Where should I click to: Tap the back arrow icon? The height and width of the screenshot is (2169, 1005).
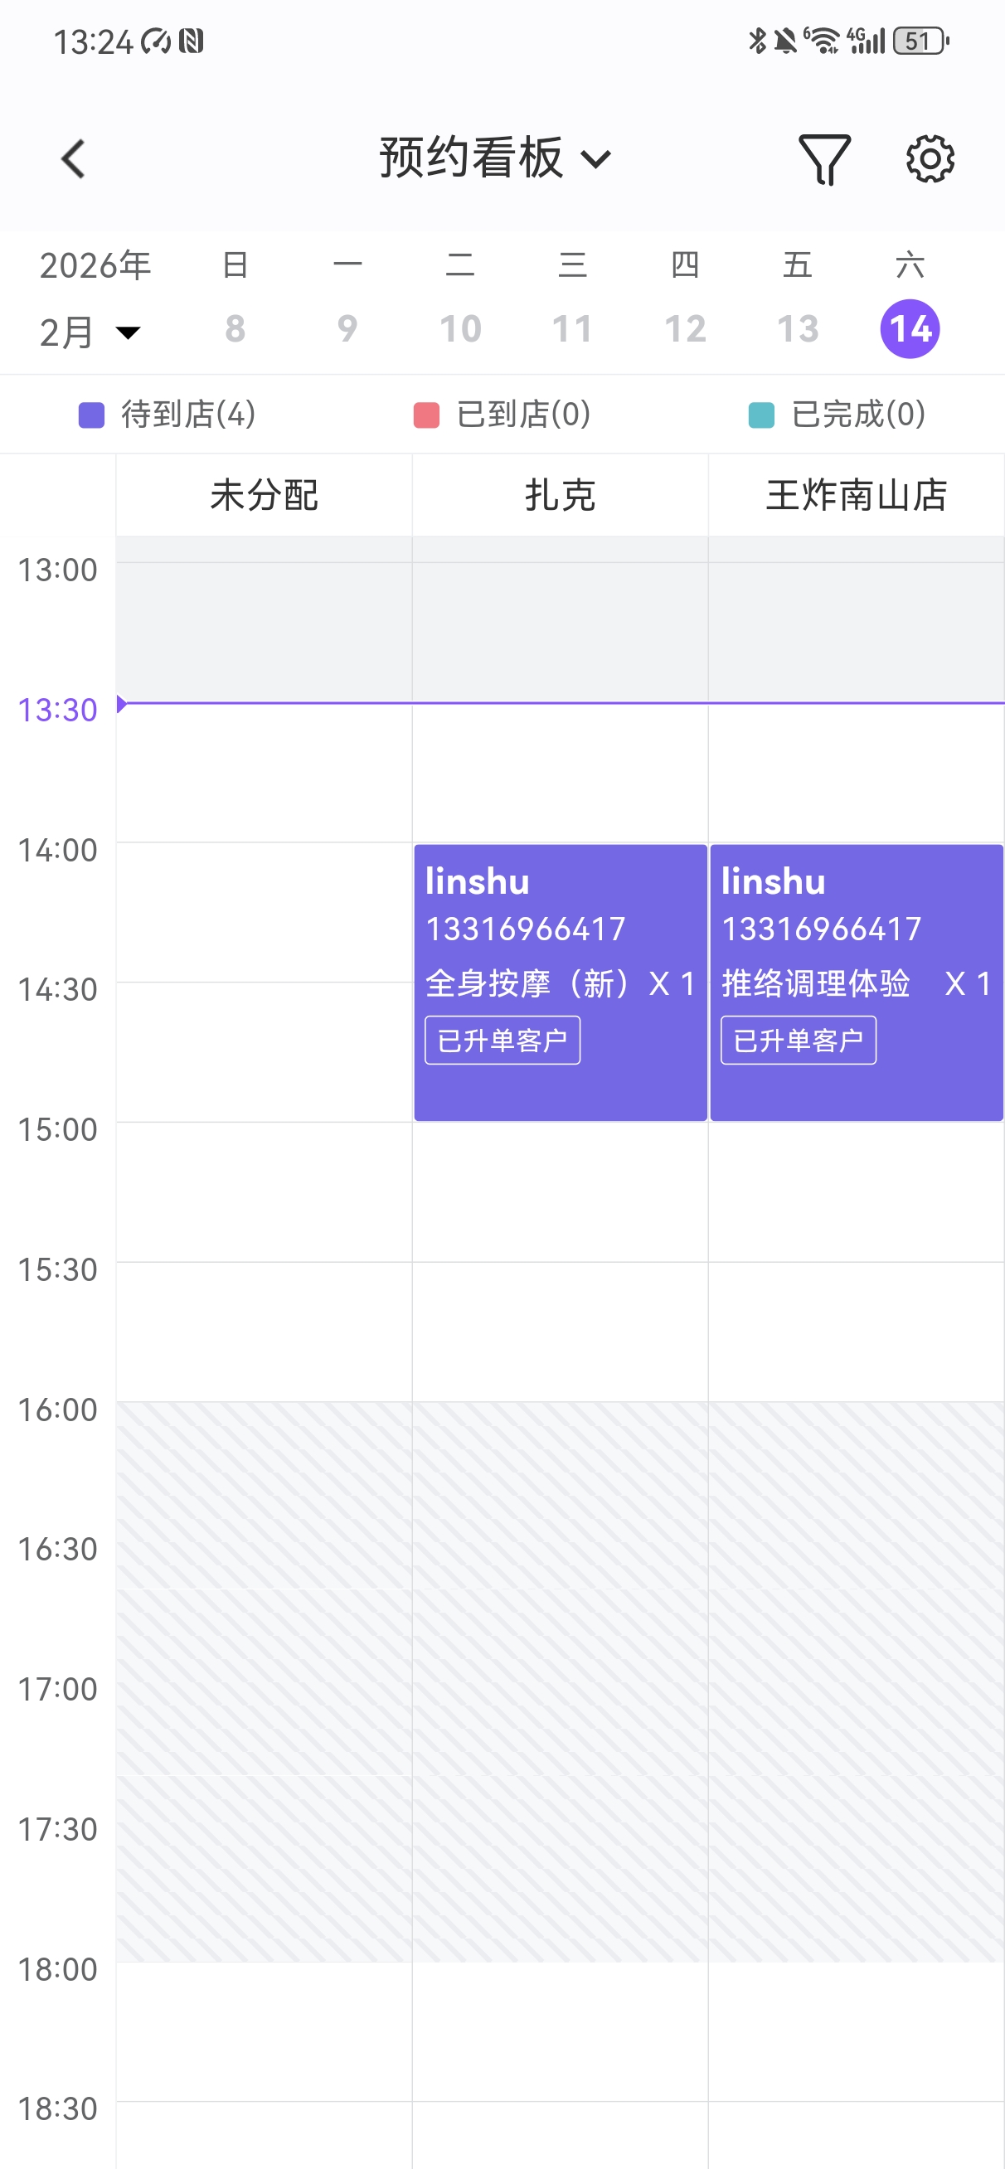[x=73, y=158]
